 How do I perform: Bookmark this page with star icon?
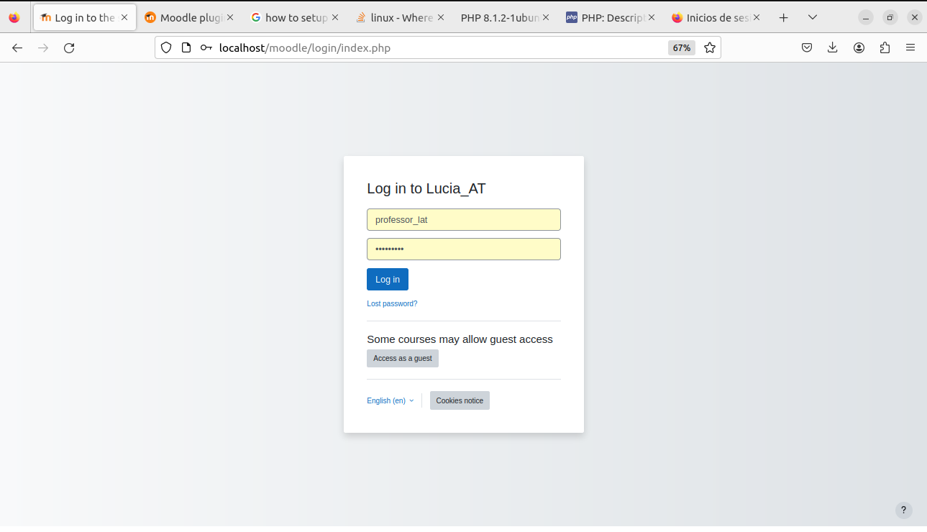pyautogui.click(x=710, y=48)
